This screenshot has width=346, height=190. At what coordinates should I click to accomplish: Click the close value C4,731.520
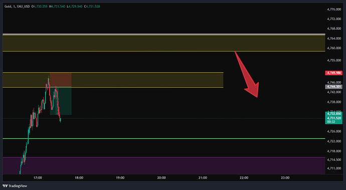[92, 7]
